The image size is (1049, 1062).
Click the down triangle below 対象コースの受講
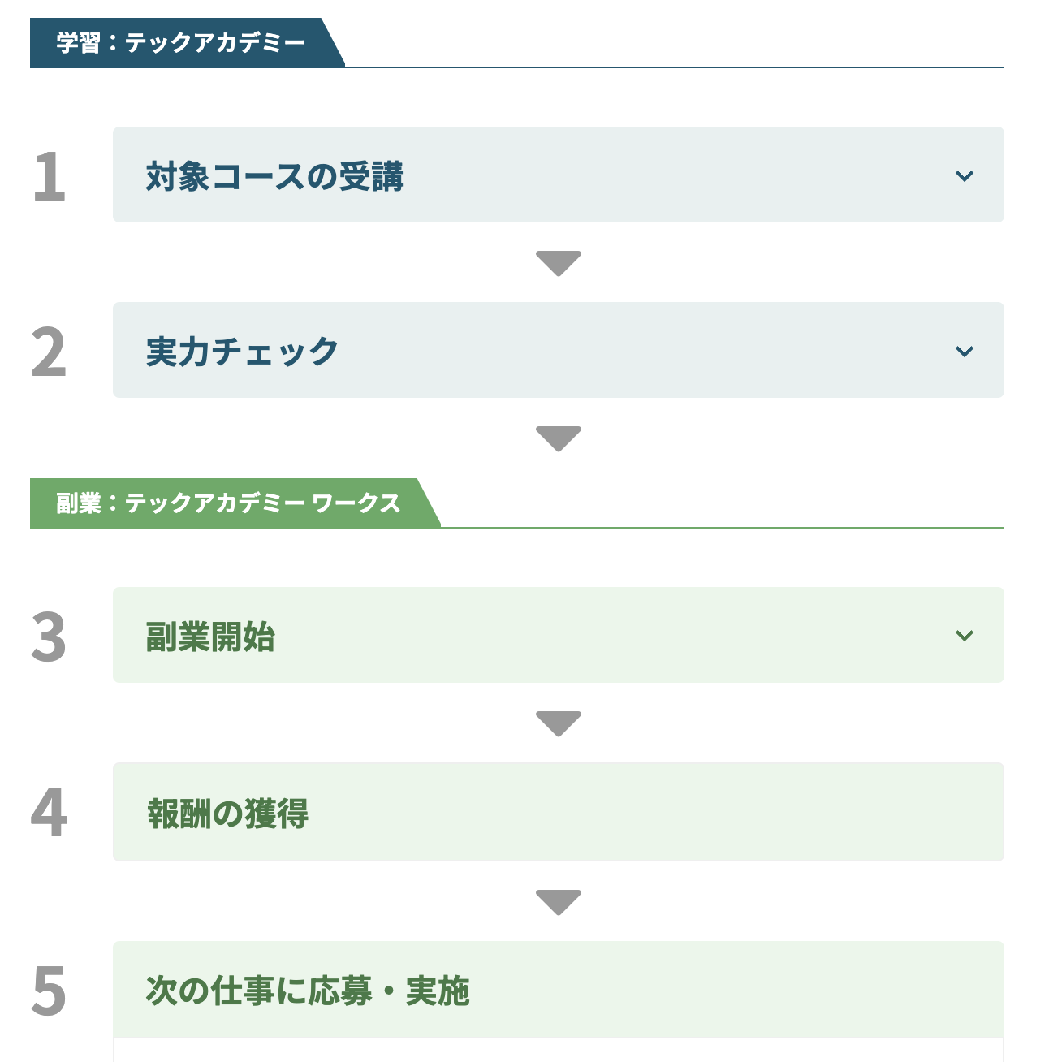click(x=559, y=263)
